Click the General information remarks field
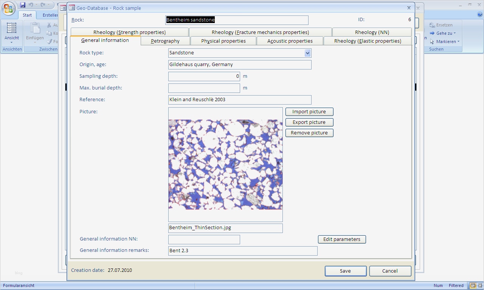This screenshot has width=484, height=290. point(243,251)
